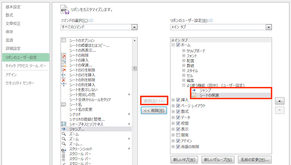Click the first scroll bar control icon
291x165 pixels.
(64, 154)
